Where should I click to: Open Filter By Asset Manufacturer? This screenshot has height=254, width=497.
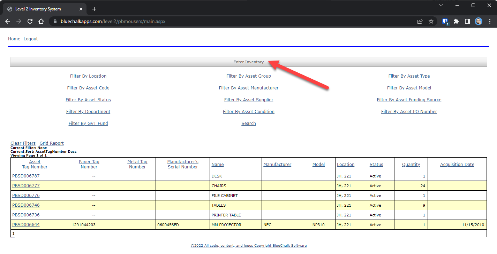point(249,88)
